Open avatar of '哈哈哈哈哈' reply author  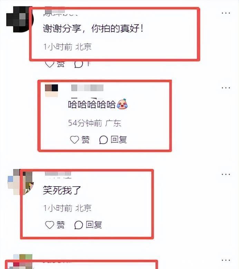coord(51,91)
